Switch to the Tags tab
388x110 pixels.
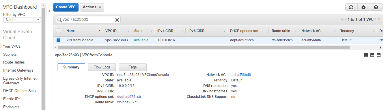pyautogui.click(x=133, y=67)
